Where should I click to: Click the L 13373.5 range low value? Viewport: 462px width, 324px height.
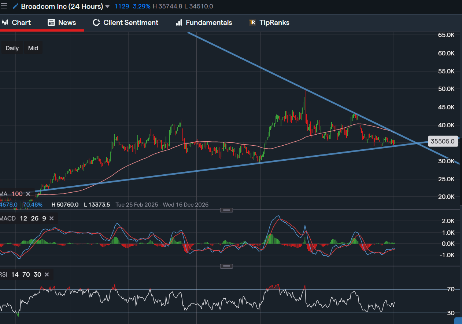tap(97, 204)
